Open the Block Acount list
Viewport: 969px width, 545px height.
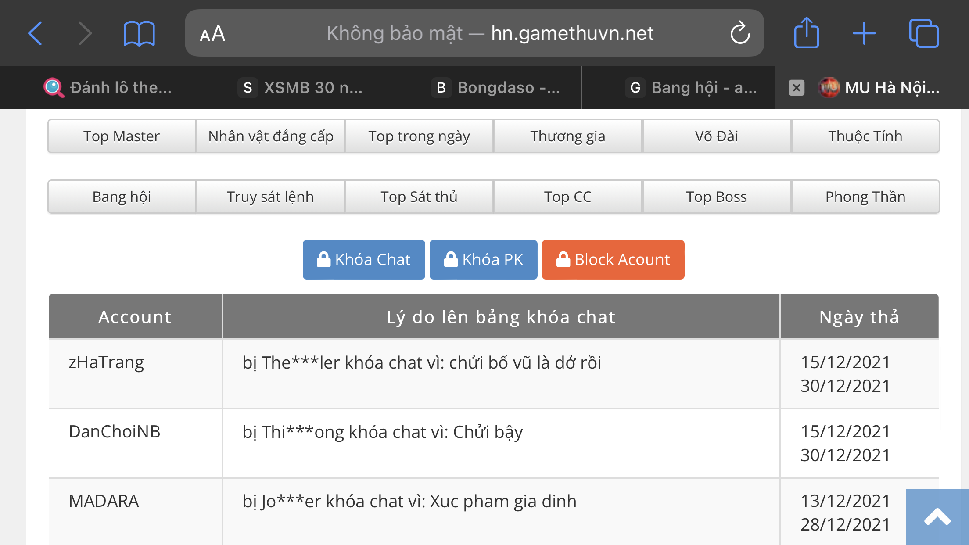[613, 260]
